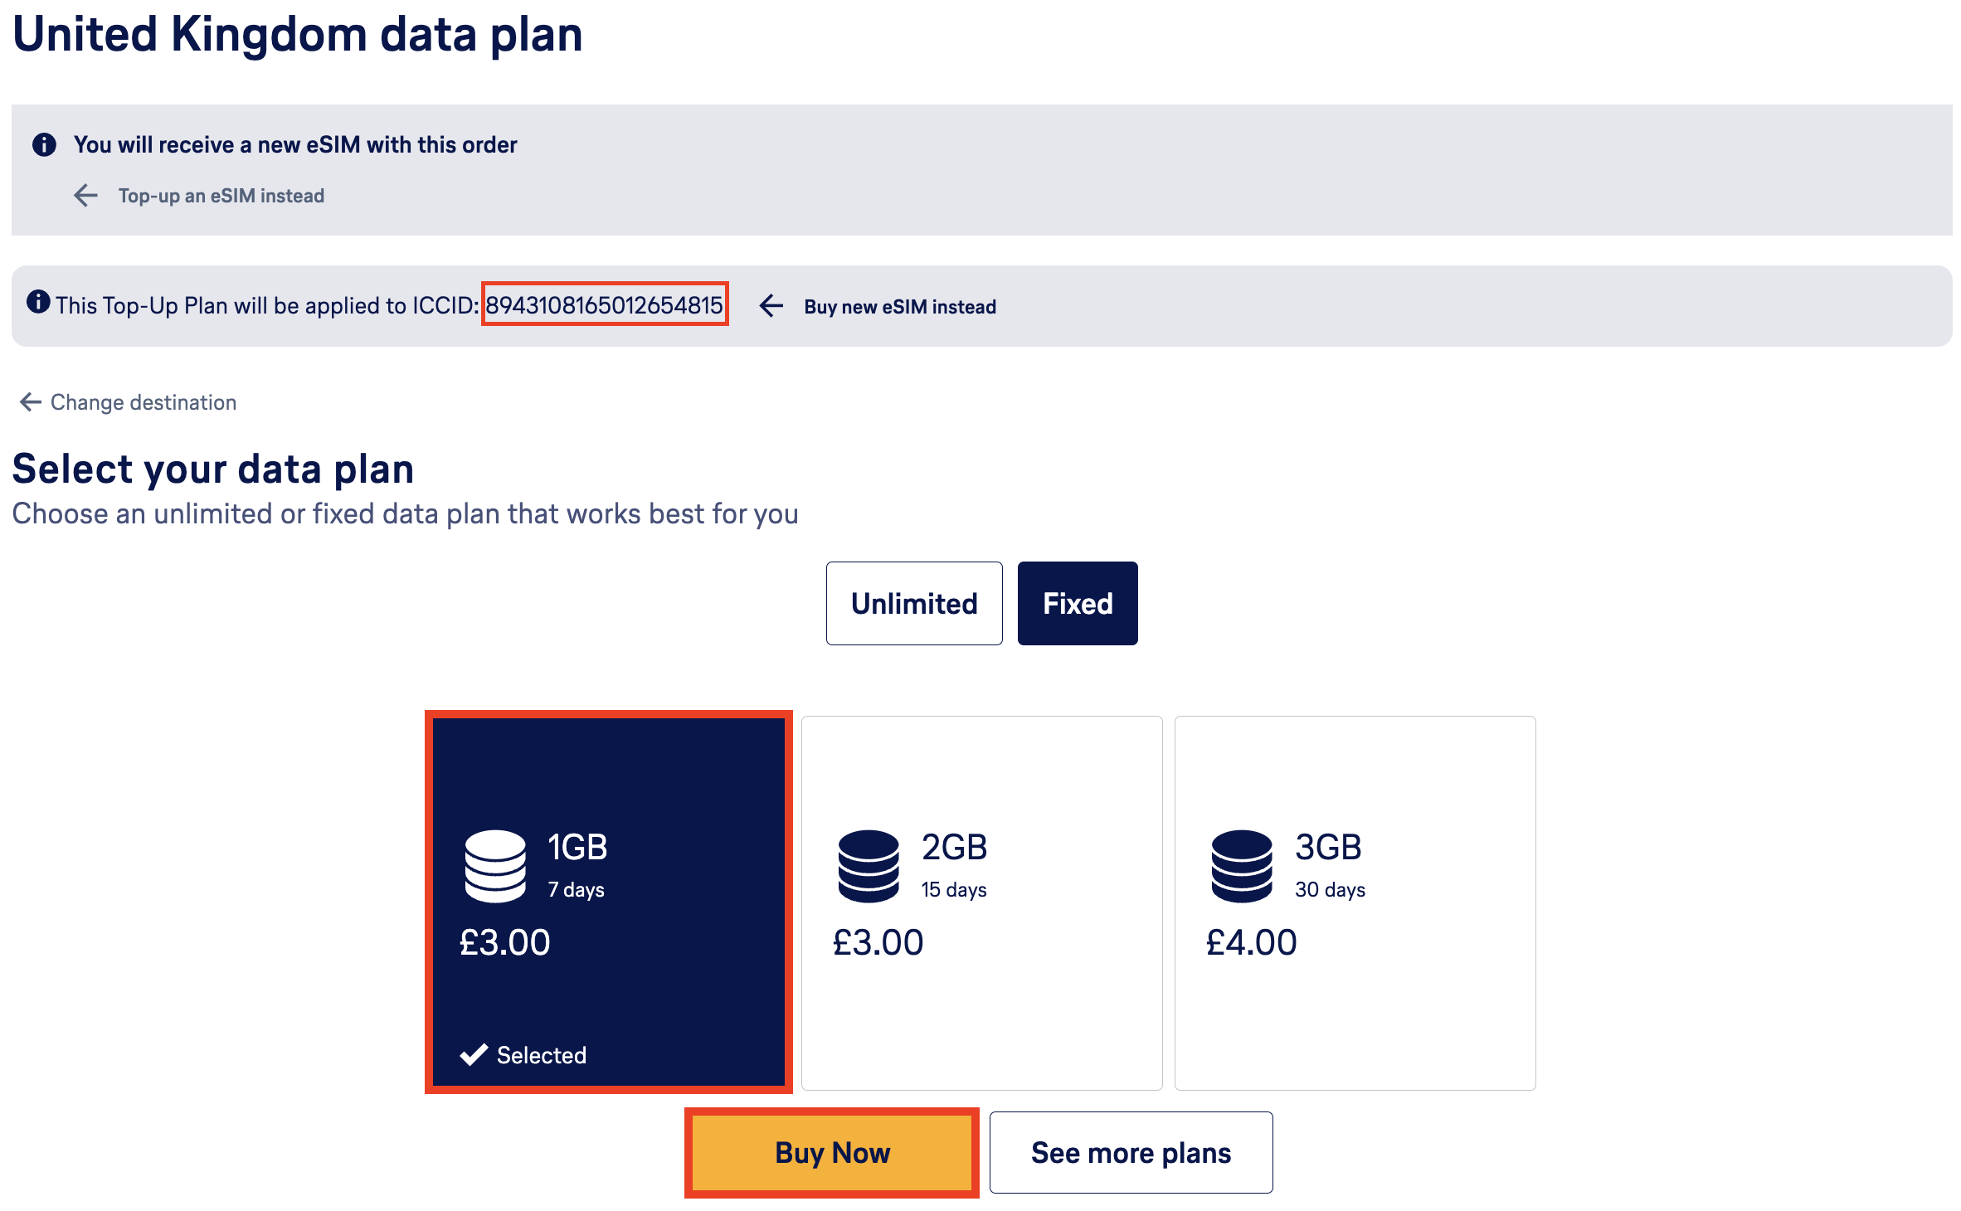Open the Top-up an eSIM instead link
Image resolution: width=1961 pixels, height=1211 pixels.
pyautogui.click(x=221, y=196)
